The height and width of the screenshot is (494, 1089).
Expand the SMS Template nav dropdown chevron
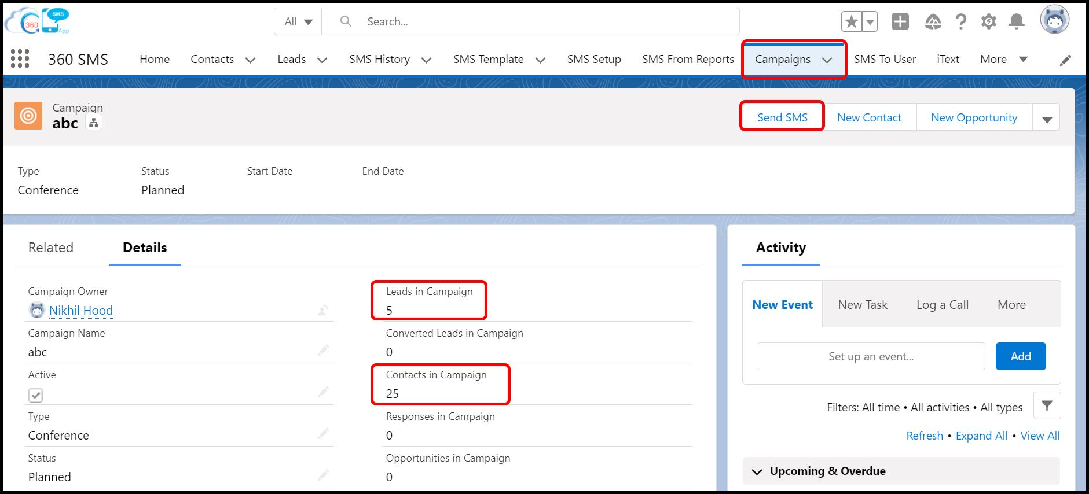point(540,60)
